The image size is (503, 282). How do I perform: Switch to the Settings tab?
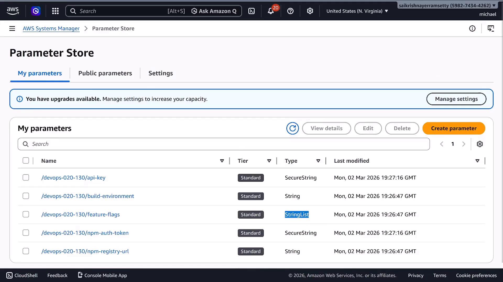[x=161, y=73]
